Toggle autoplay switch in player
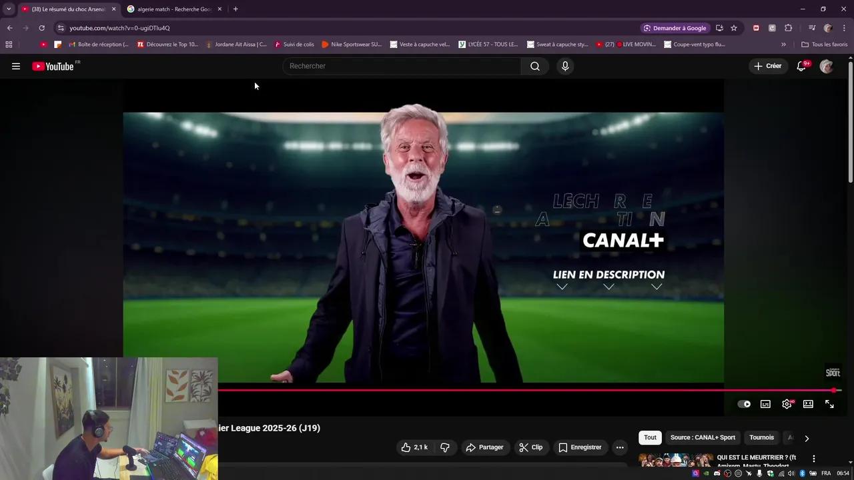 pyautogui.click(x=744, y=404)
